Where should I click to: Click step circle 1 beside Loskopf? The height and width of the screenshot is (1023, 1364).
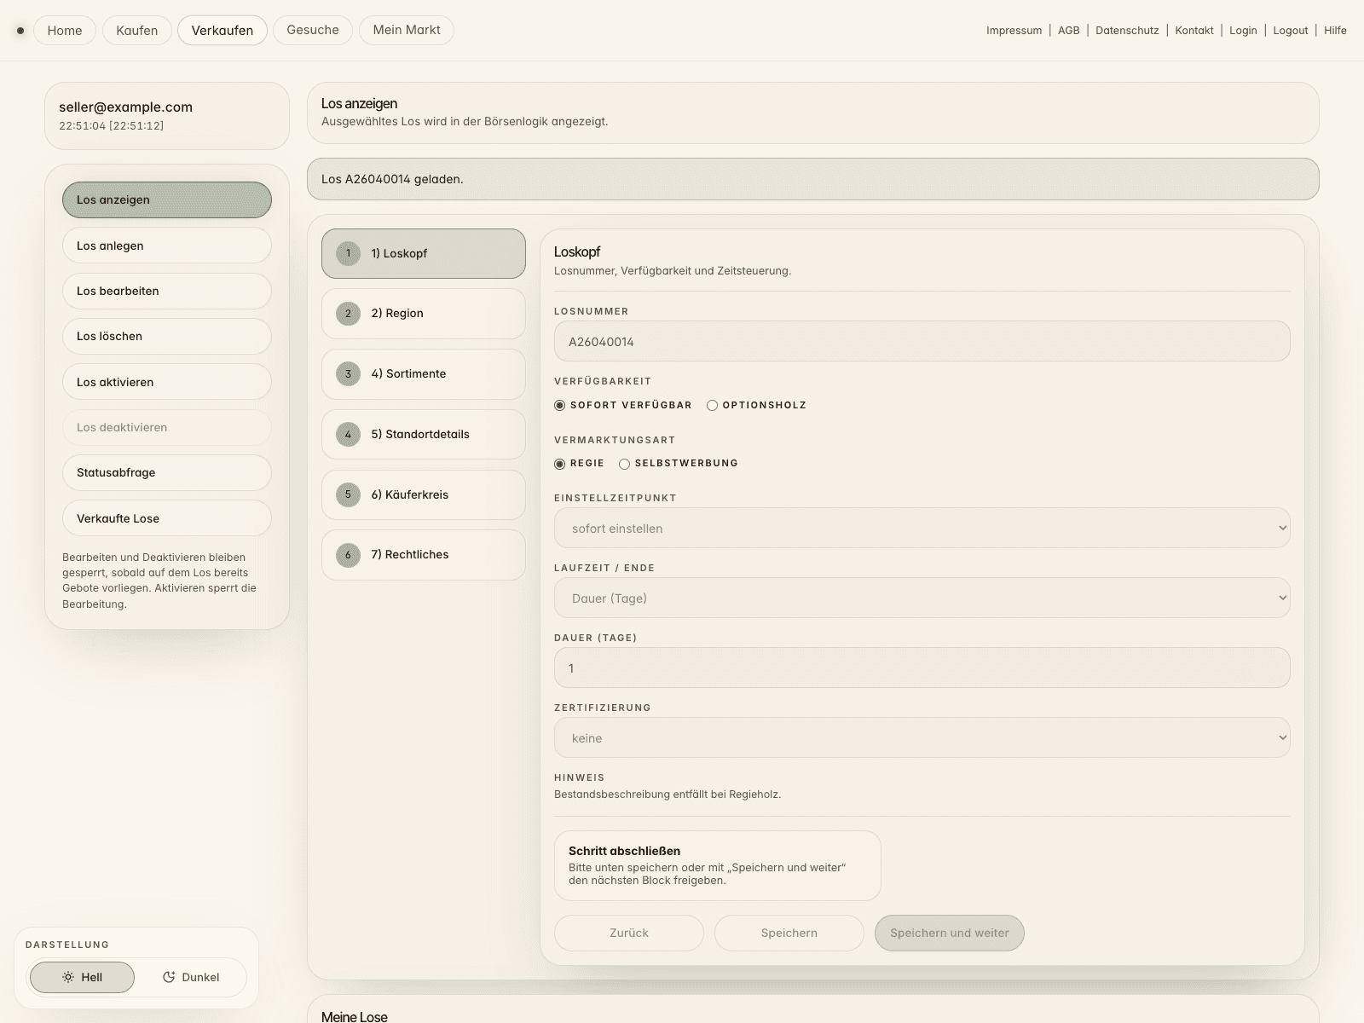coord(348,253)
